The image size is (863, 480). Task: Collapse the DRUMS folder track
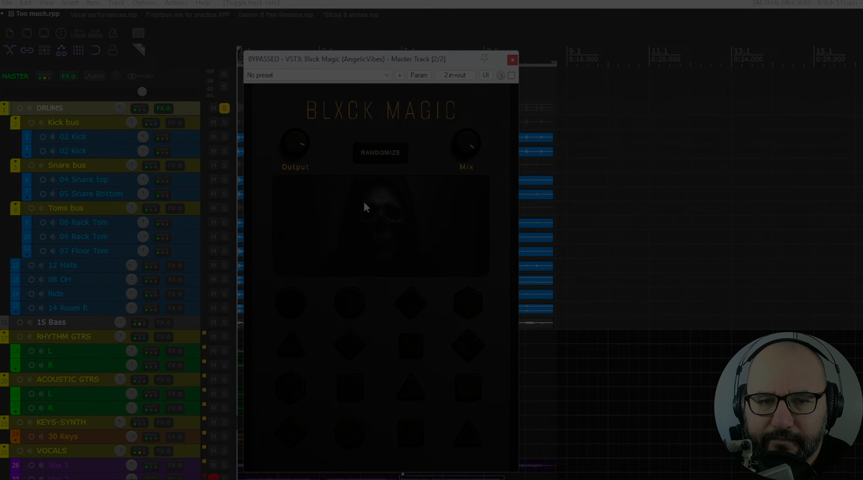[4, 108]
